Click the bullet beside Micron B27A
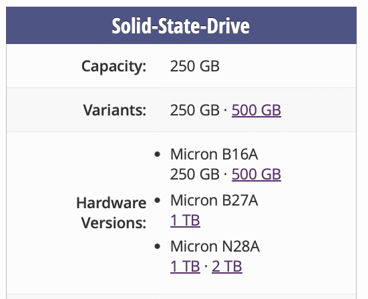 (x=158, y=200)
